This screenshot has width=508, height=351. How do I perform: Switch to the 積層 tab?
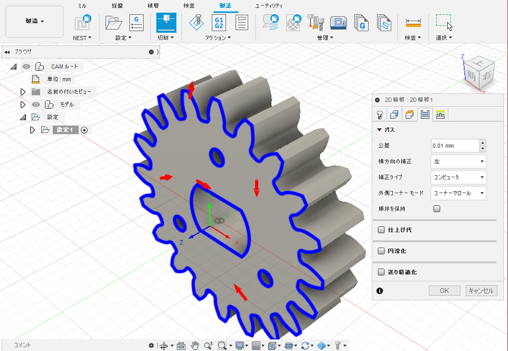153,5
